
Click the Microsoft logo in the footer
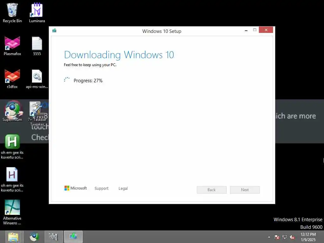coord(76,188)
